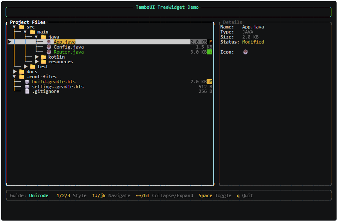337x221 pixels.
Task: Select the .root-files folder label
Action: pos(41,77)
